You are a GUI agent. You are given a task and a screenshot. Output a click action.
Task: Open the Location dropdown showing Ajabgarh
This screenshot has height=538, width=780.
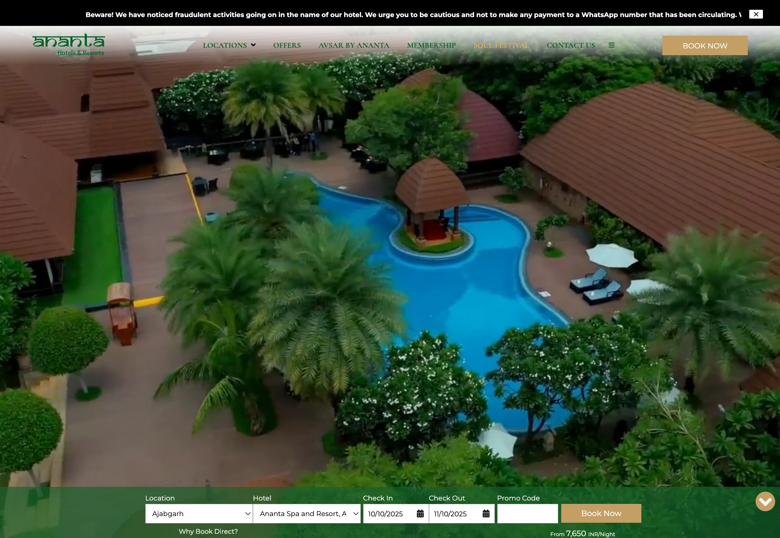199,513
